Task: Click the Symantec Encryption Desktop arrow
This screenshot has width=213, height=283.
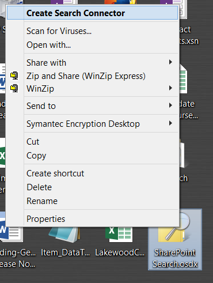Action: point(170,123)
